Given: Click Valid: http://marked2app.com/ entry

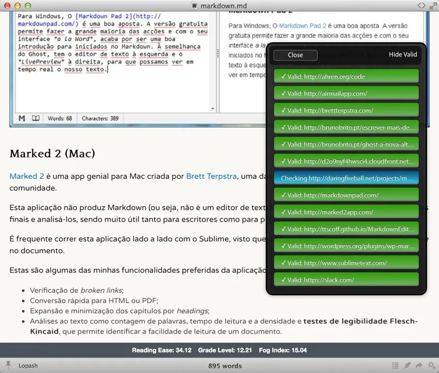Looking at the screenshot, I should point(346,212).
